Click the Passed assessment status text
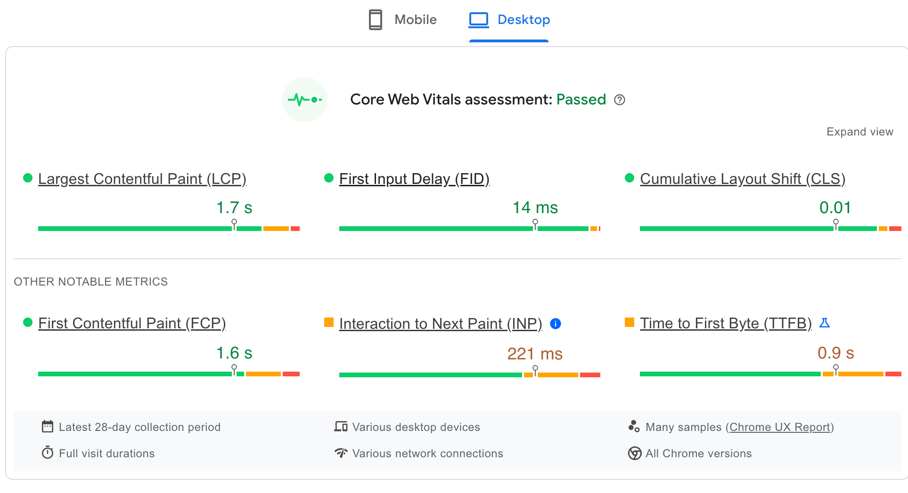The width and height of the screenshot is (908, 493). click(581, 99)
